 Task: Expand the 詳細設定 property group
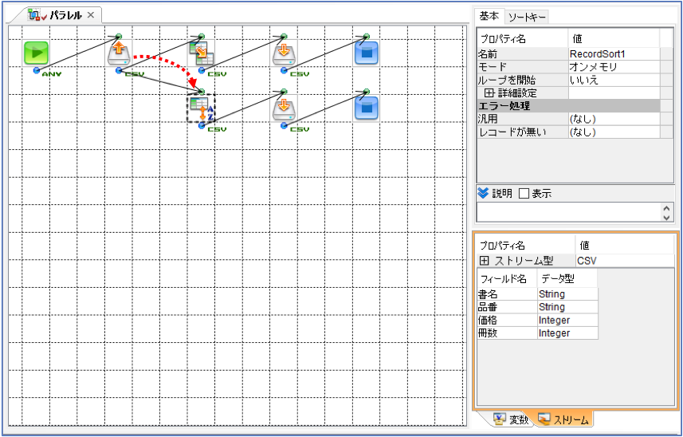(x=489, y=93)
